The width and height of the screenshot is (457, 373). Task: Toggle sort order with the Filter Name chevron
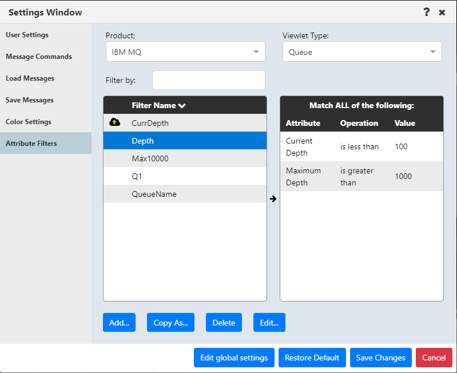pyautogui.click(x=182, y=105)
